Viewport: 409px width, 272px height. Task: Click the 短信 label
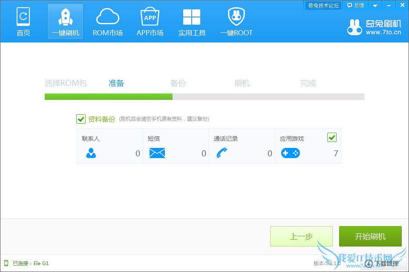(x=154, y=139)
